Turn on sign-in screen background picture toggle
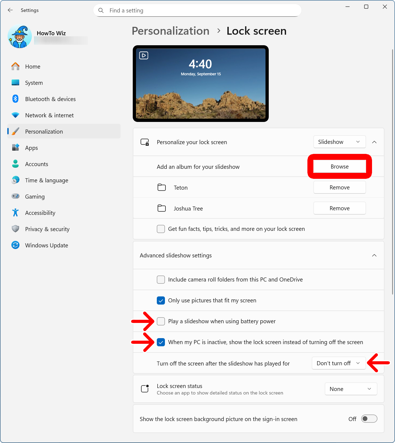 [369, 419]
